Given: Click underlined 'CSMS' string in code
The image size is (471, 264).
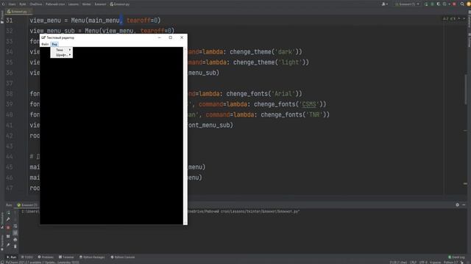Looking at the screenshot, I should click(x=309, y=104).
